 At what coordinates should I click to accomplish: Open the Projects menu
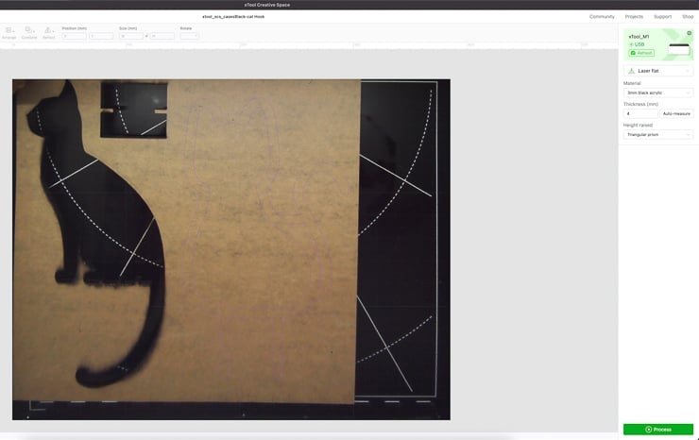point(634,16)
